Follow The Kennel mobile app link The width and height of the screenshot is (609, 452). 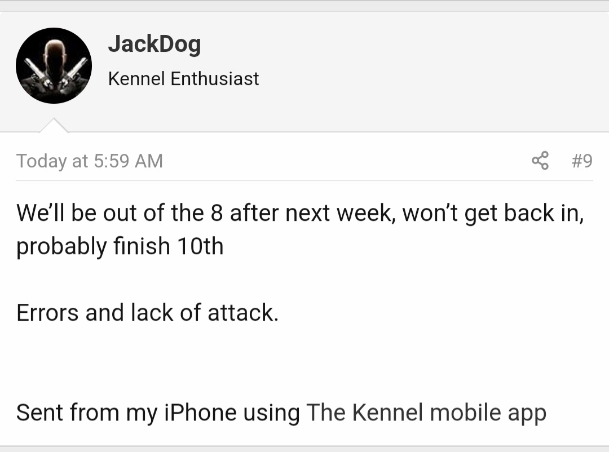pos(426,413)
